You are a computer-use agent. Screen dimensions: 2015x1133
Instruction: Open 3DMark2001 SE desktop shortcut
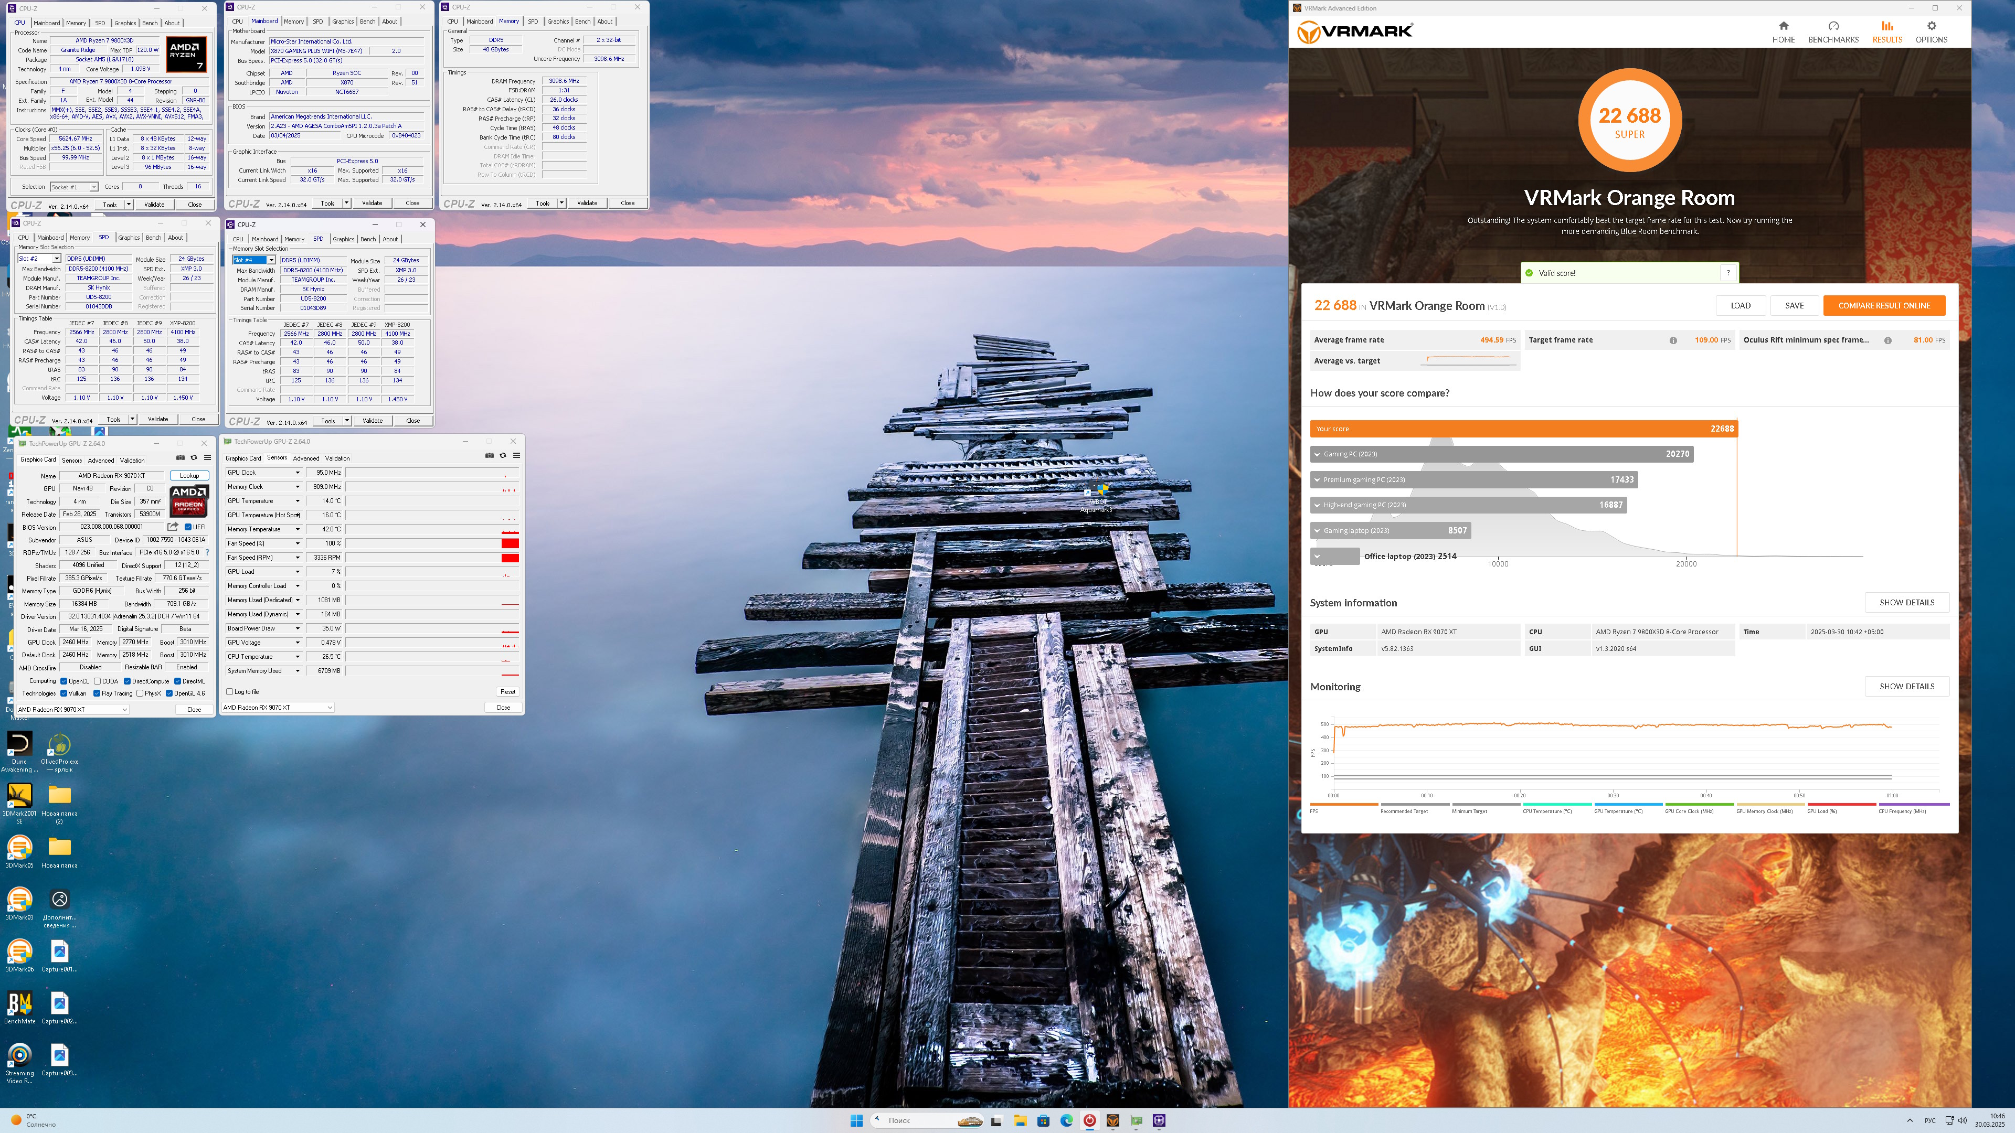(x=19, y=803)
